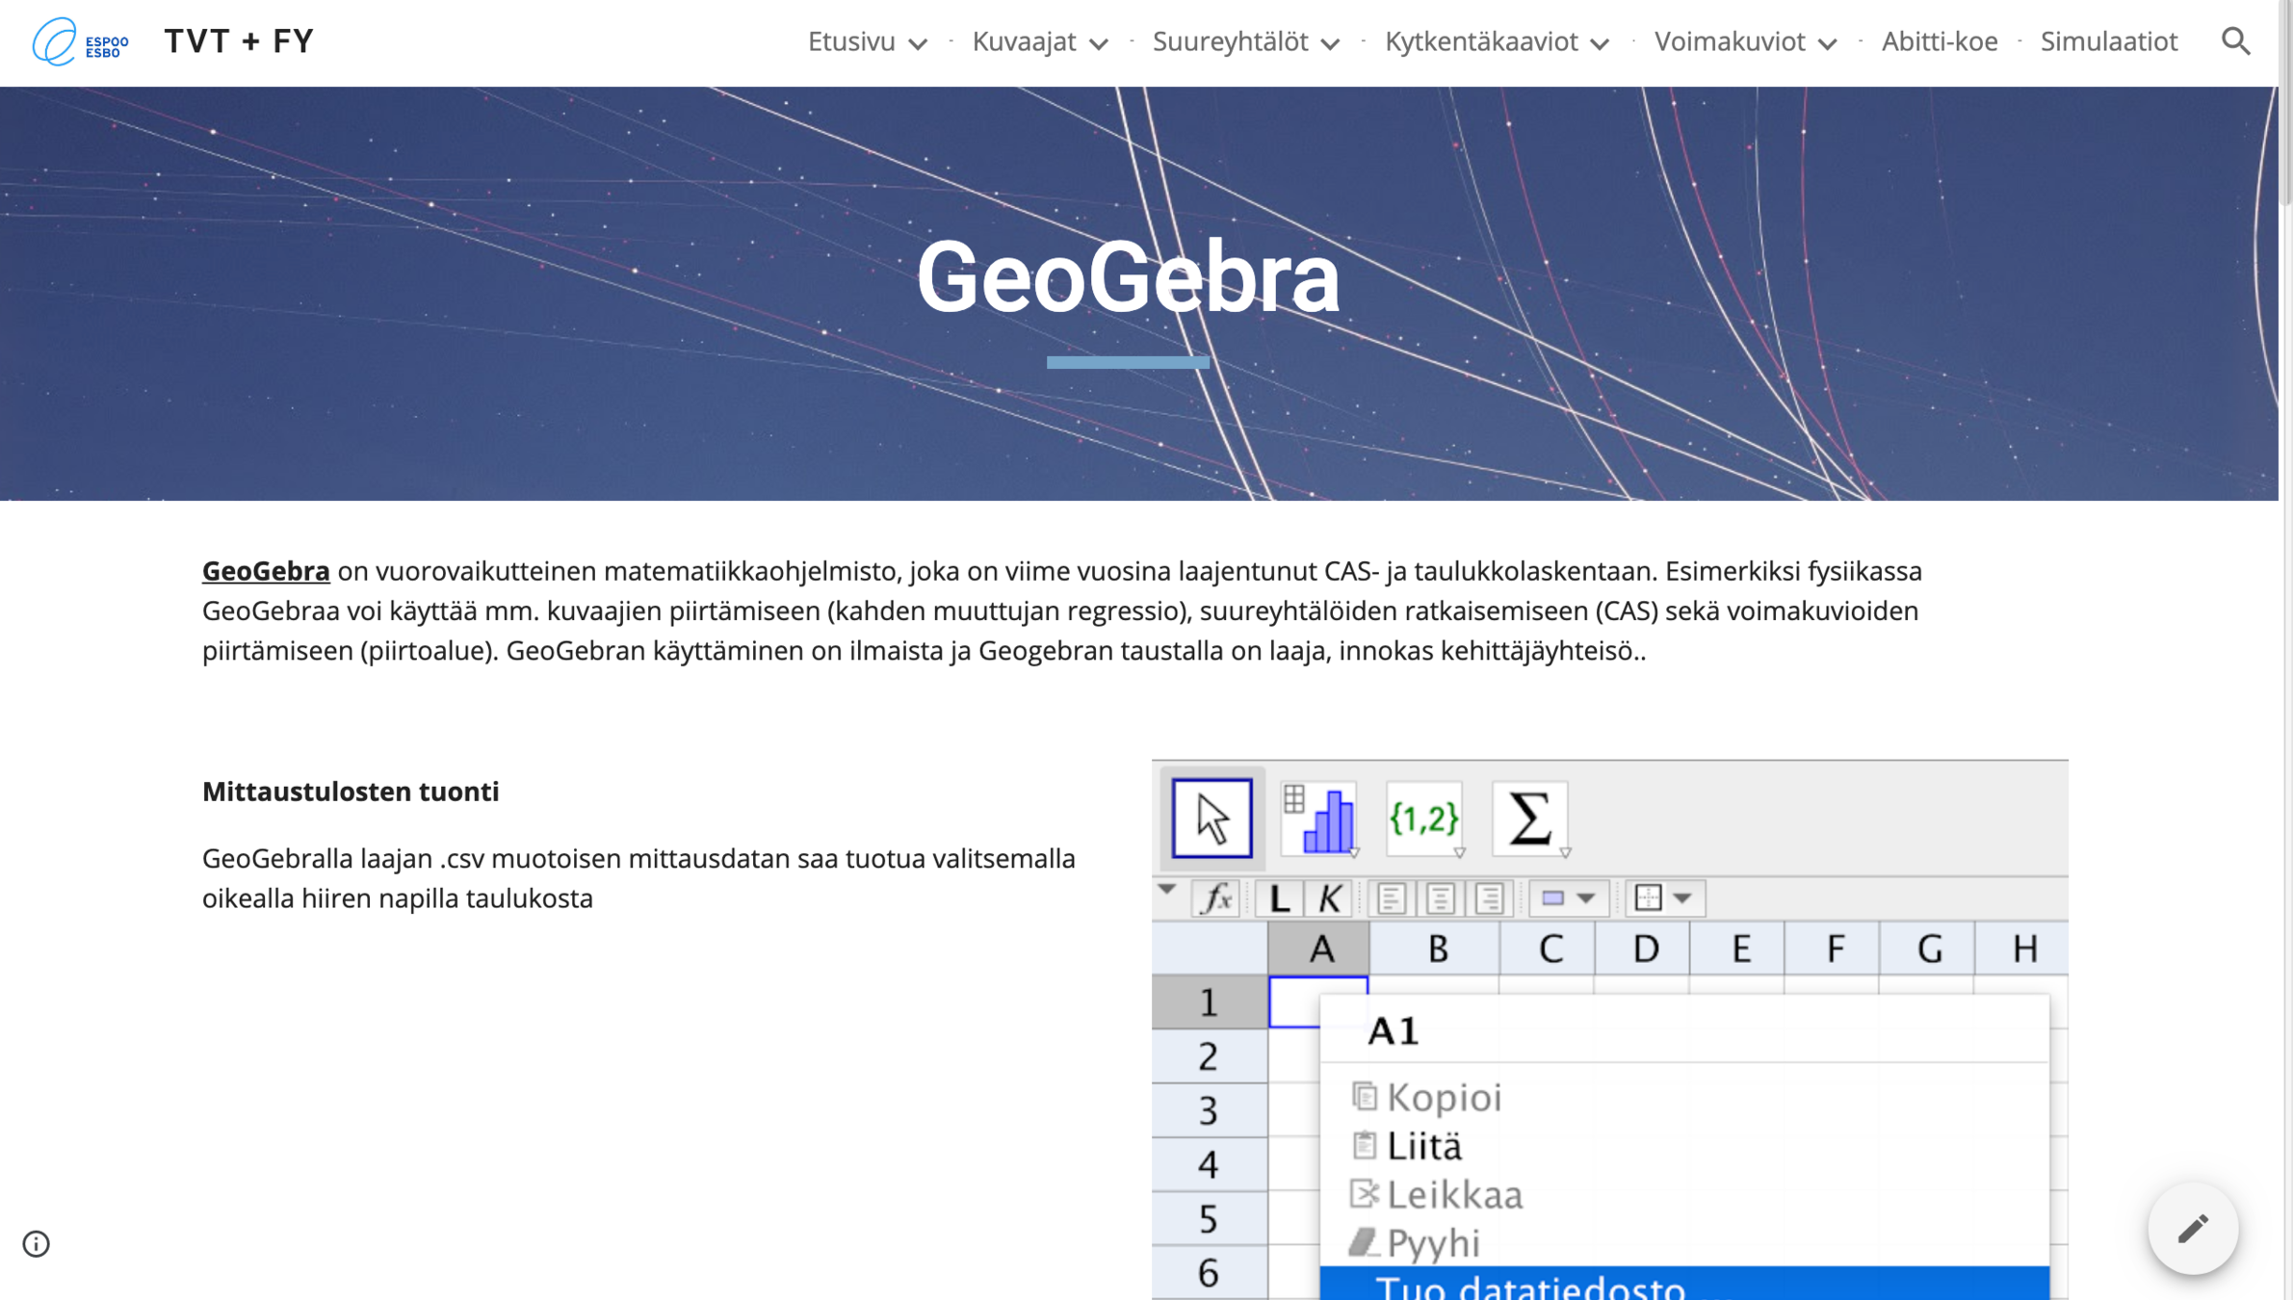The height and width of the screenshot is (1300, 2293).
Task: Toggle the L bold button
Action: (1279, 898)
